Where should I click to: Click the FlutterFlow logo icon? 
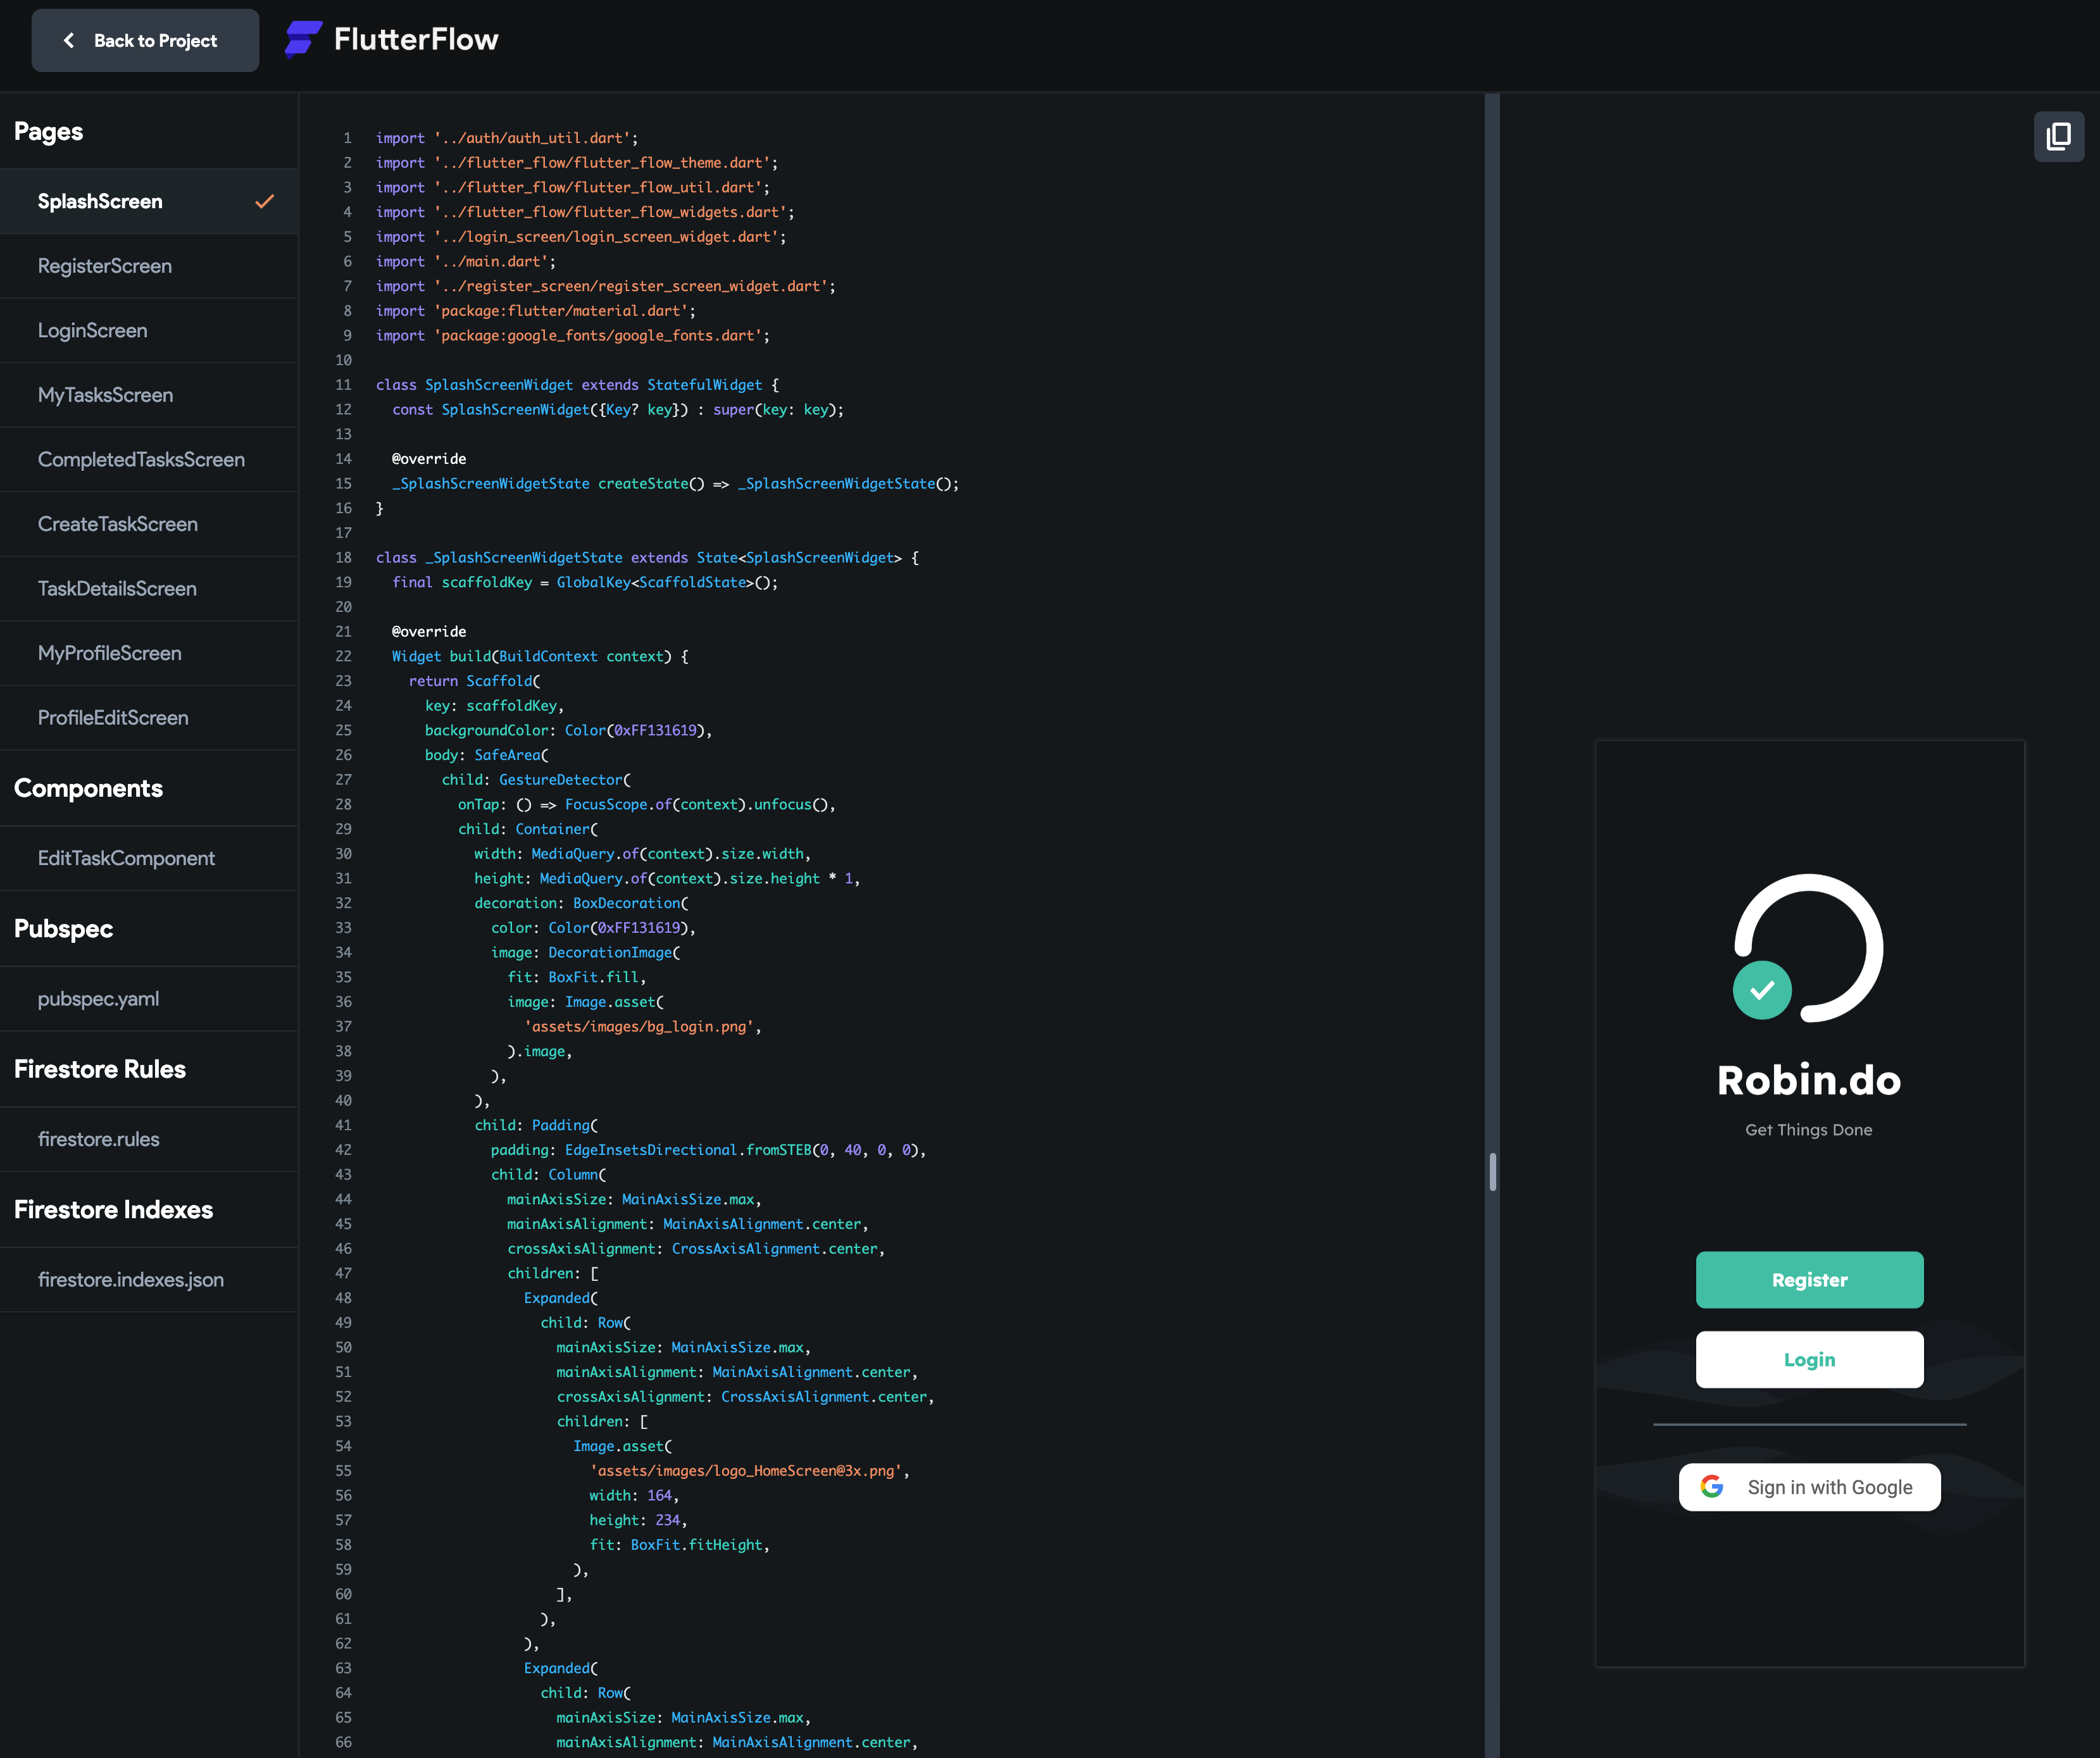pos(303,40)
